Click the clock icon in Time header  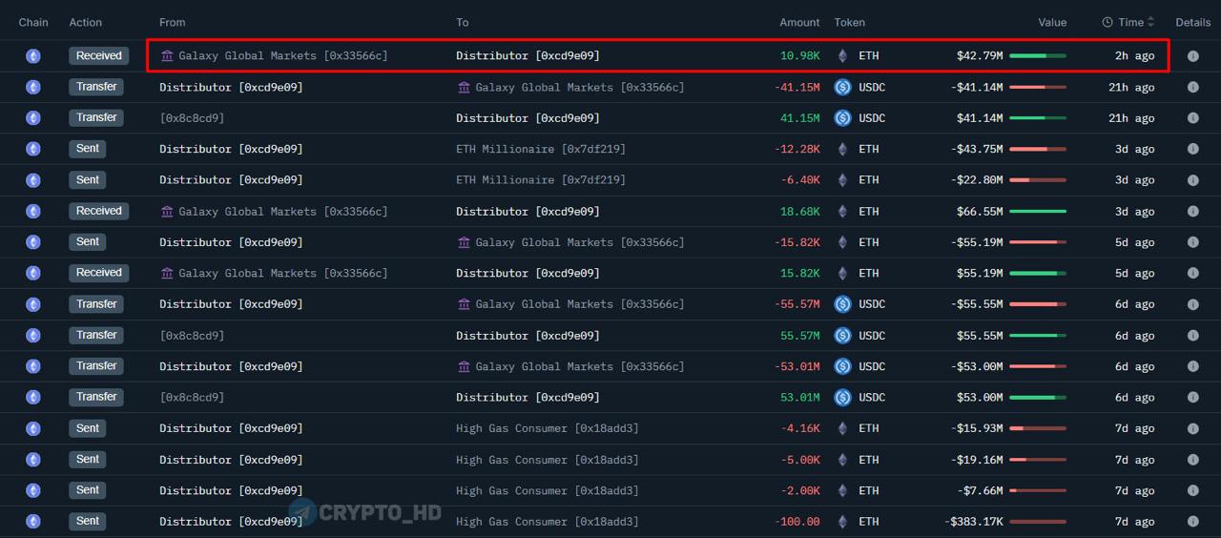click(1107, 22)
